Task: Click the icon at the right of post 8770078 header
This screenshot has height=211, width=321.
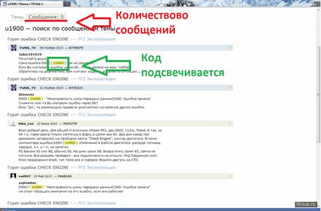Action: click(230, 48)
